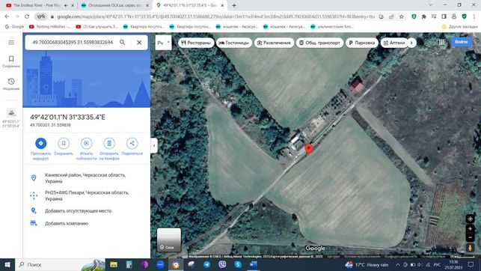Image resolution: width=481 pixels, height=271 pixels.
Task: Toggle the Слои map layers thumbnail
Action: point(169,240)
